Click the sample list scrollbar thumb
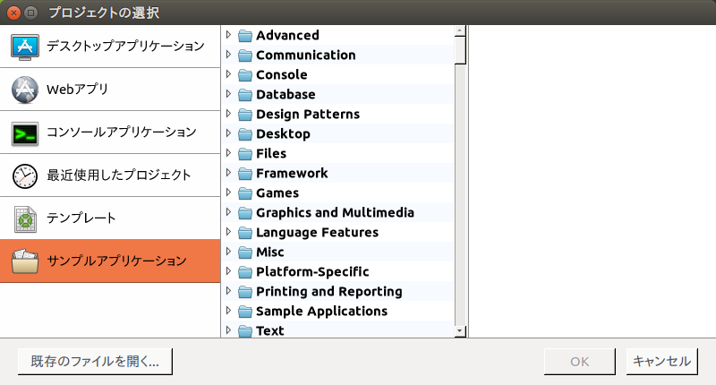 [460, 50]
